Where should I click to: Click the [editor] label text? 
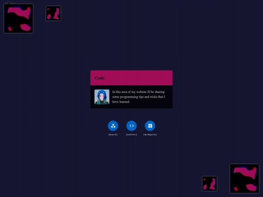coord(131,135)
